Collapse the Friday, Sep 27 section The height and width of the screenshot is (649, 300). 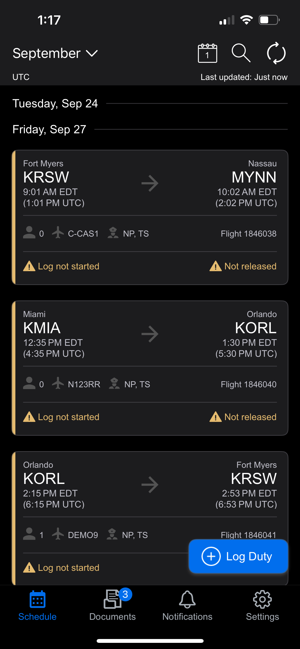(x=49, y=129)
